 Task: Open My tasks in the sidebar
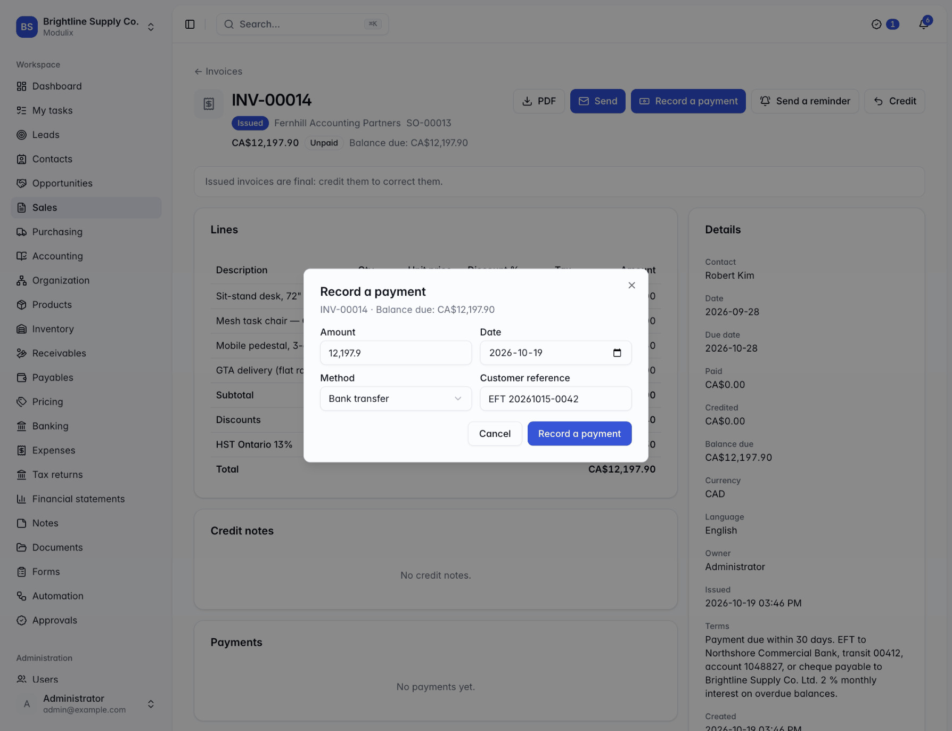point(86,110)
